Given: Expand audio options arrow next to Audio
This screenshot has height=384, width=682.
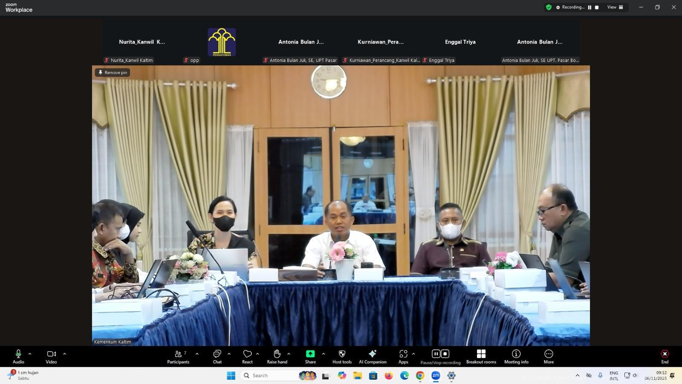Looking at the screenshot, I should (30, 354).
